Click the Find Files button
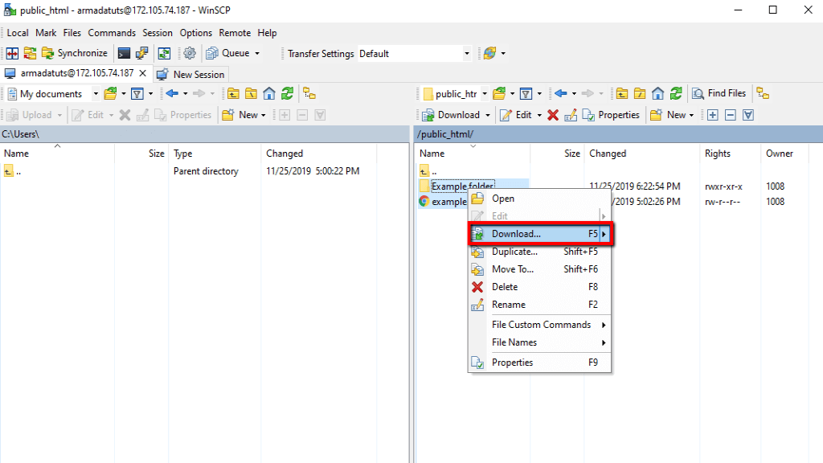 [x=719, y=93]
